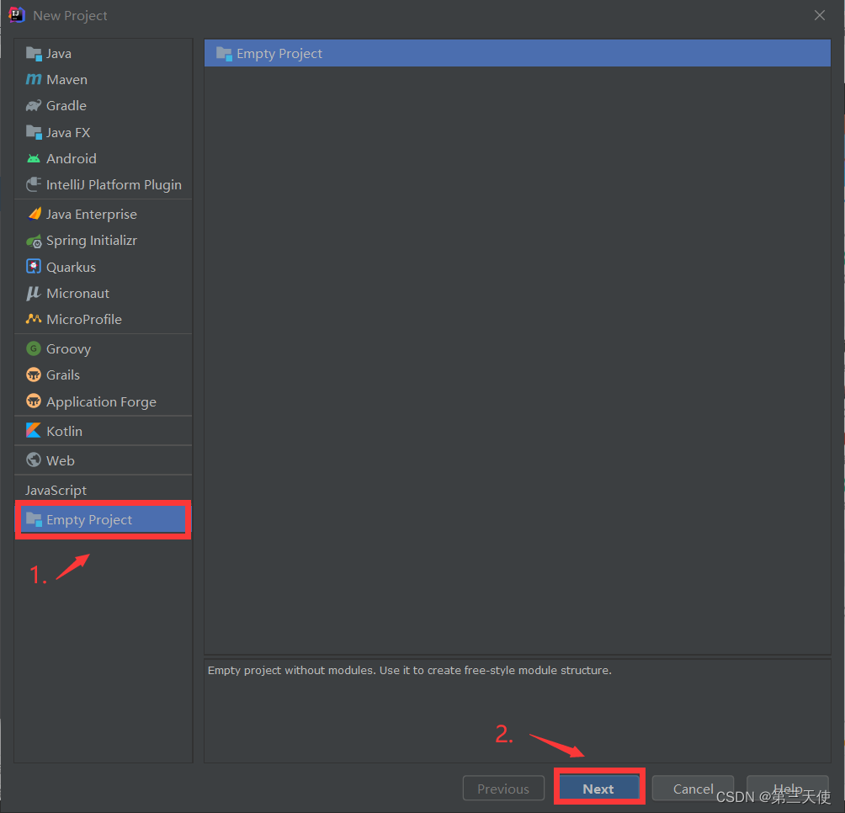
Task: Select IntelliJ Platform Plugin entry
Action: (x=103, y=185)
